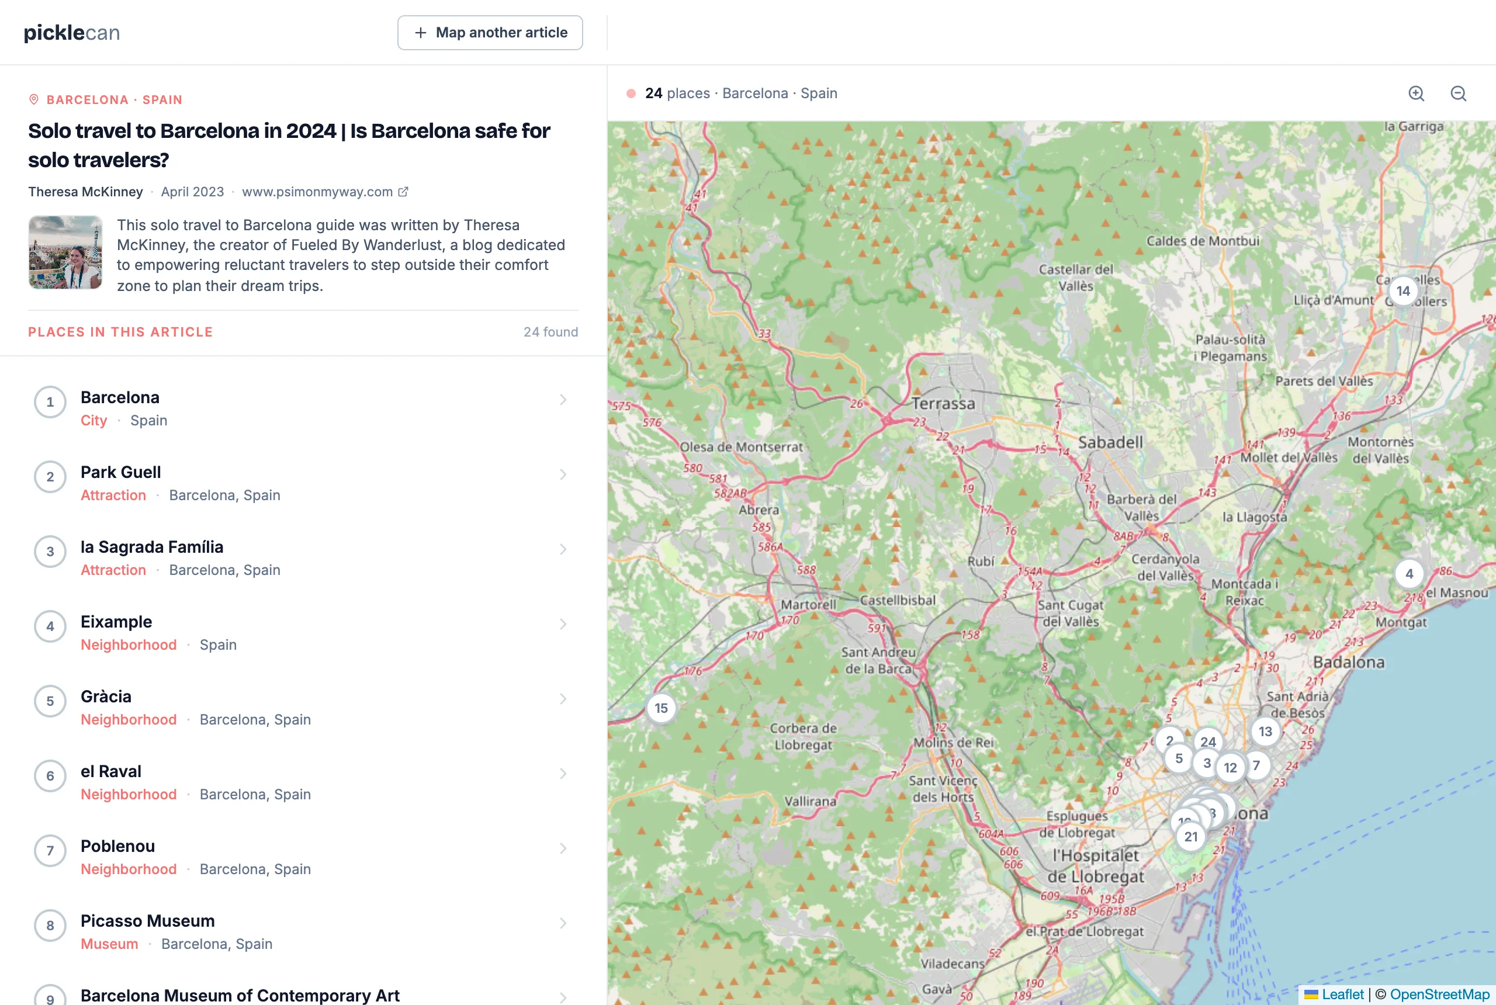Screen dimensions: 1496x1005
Task: Select map marker 2
Action: (1169, 739)
